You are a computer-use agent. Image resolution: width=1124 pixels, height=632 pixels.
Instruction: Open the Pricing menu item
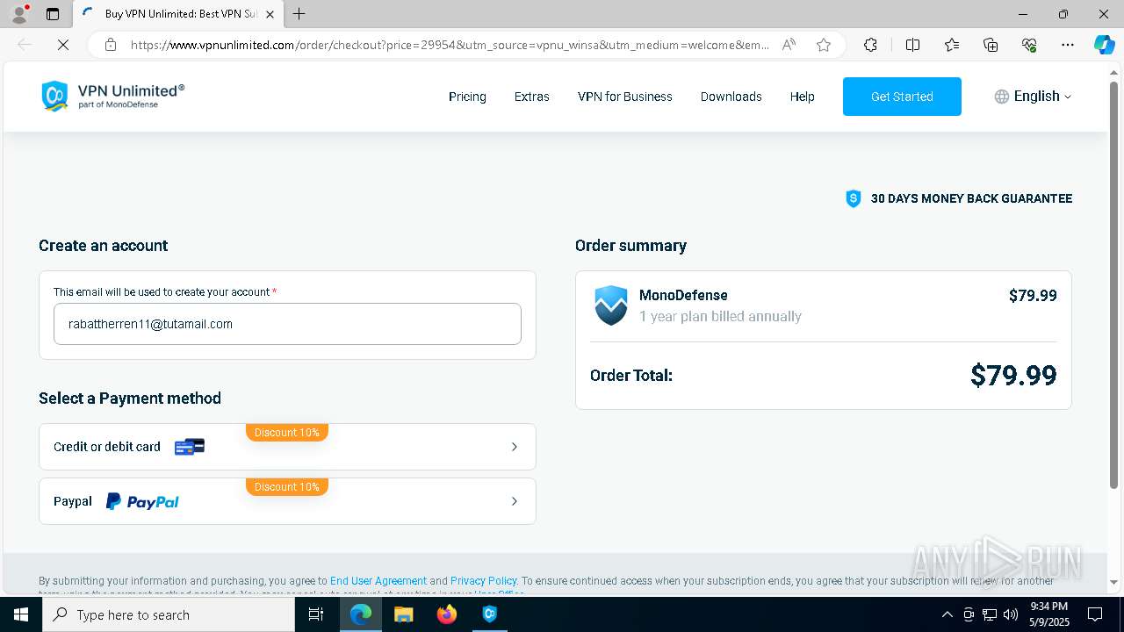467,97
